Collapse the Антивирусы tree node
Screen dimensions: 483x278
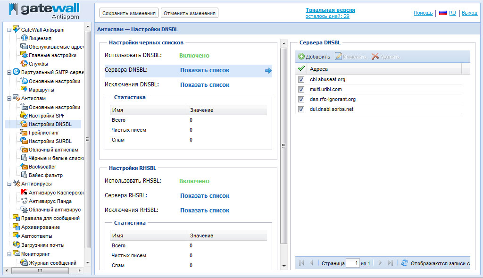point(9,184)
